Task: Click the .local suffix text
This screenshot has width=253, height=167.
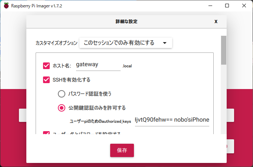Action: (x=127, y=66)
